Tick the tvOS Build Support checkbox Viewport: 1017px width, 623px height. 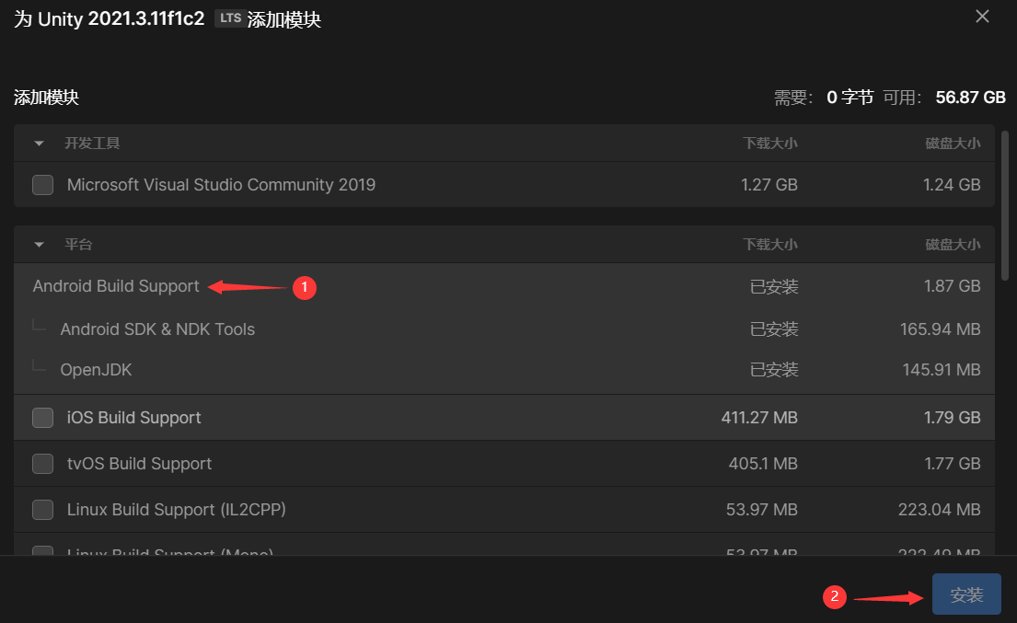[42, 464]
